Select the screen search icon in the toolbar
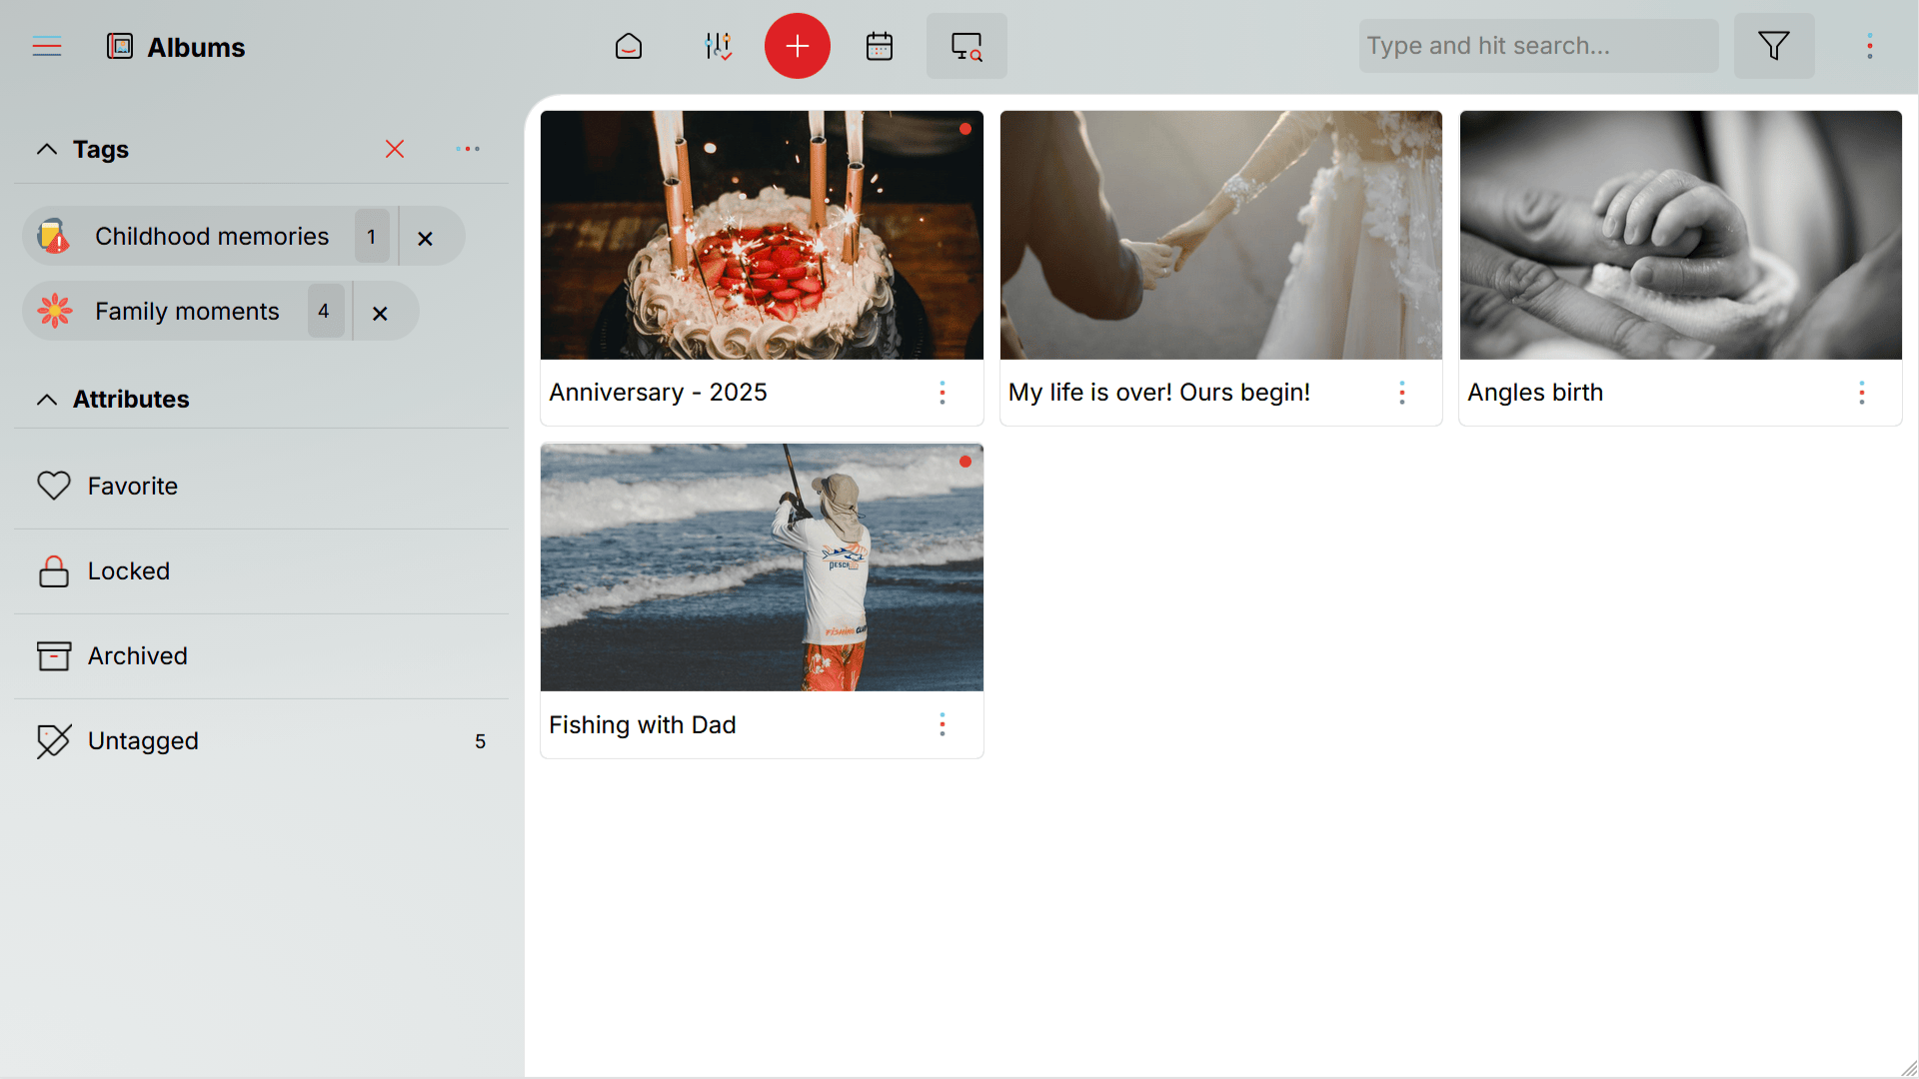 pyautogui.click(x=965, y=46)
